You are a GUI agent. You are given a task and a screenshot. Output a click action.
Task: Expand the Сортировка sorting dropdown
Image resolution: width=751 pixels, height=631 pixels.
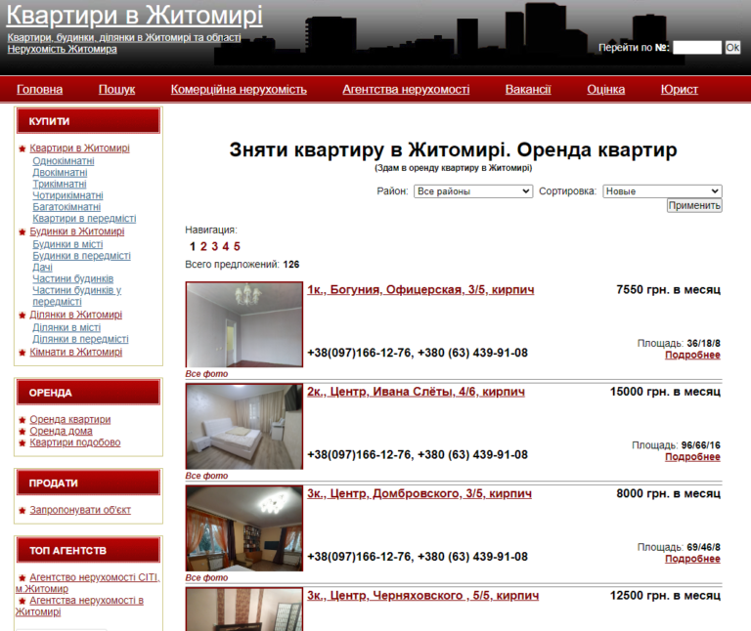point(662,191)
